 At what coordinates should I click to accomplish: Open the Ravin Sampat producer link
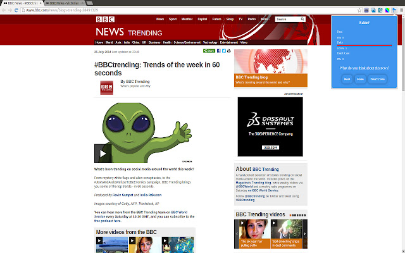coord(123,195)
